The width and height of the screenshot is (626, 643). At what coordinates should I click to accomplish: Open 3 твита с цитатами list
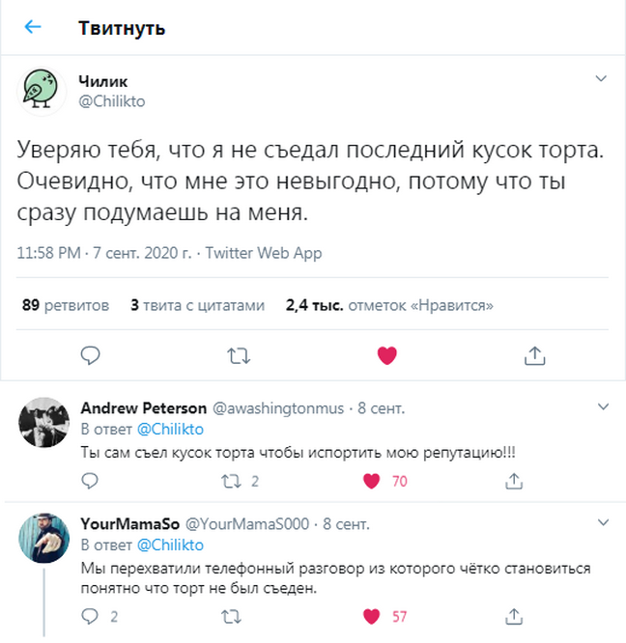click(197, 305)
